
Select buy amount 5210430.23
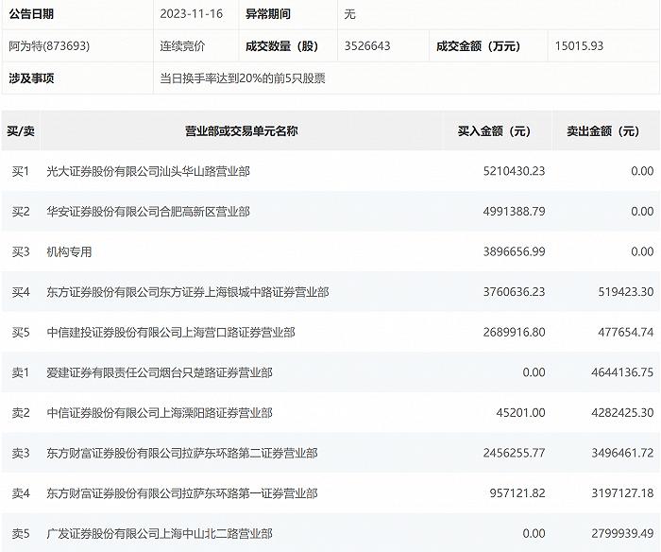pos(514,171)
